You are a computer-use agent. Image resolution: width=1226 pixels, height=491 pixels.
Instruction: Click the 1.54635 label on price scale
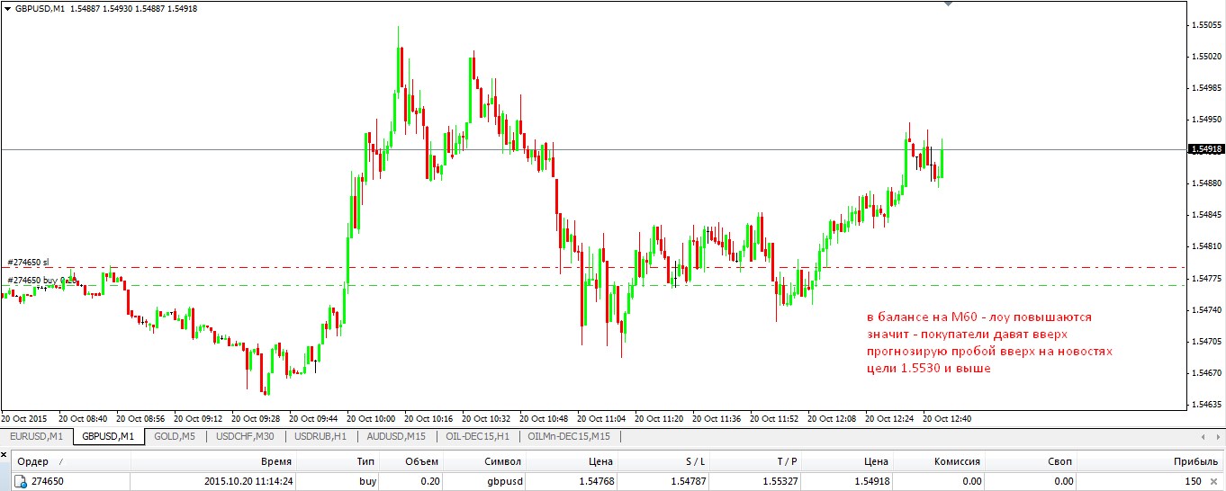pyautogui.click(x=1206, y=405)
